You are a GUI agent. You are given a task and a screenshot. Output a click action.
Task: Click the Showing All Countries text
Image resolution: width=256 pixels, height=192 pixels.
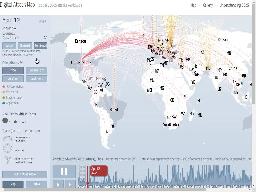(10, 31)
